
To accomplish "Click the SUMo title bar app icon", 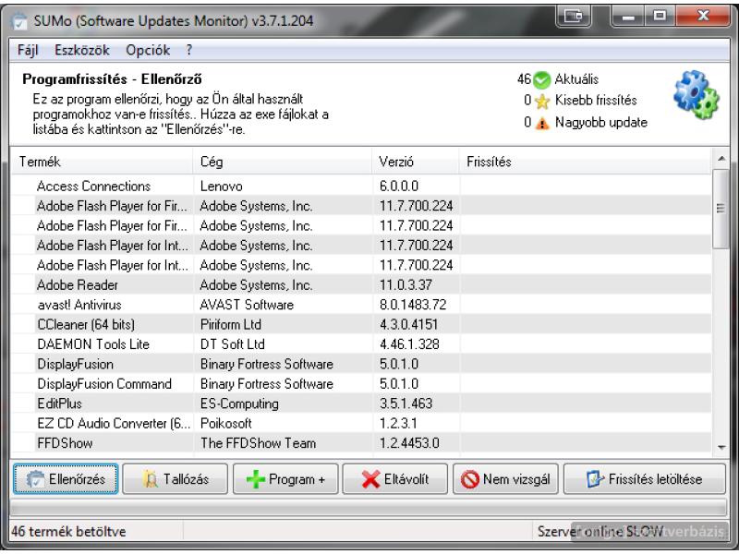I will coord(19,21).
